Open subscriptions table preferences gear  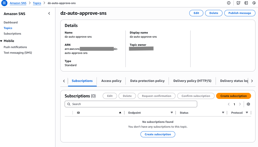248,104
